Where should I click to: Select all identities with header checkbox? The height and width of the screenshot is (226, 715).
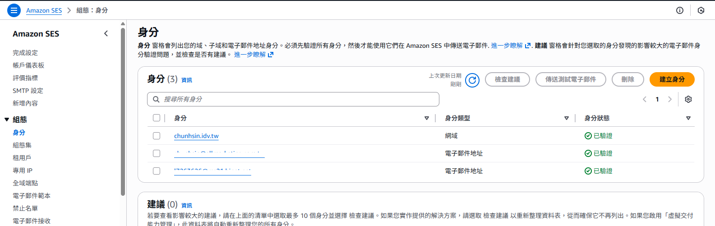(x=157, y=118)
